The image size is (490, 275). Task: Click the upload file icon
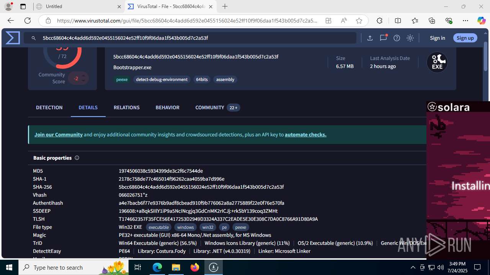pos(370,38)
